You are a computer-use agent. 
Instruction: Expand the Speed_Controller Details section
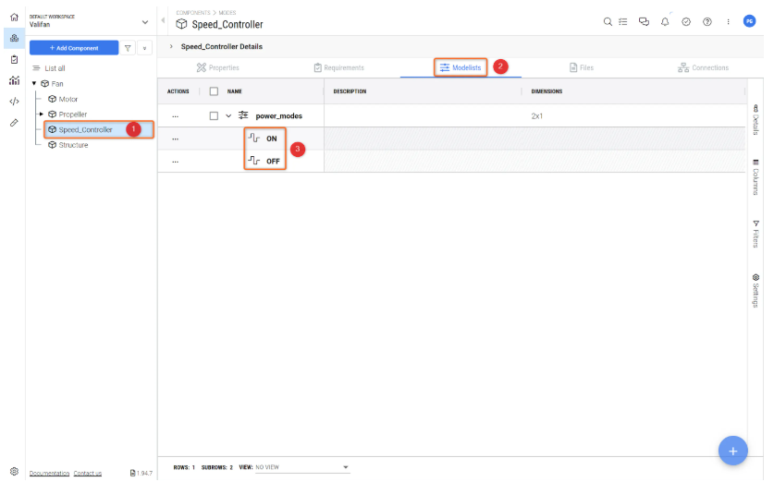coord(170,46)
